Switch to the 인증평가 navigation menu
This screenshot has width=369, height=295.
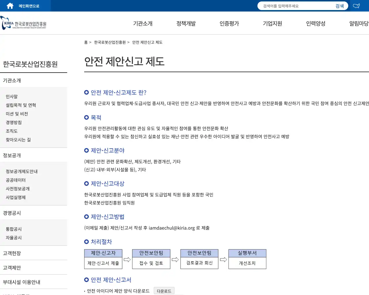coord(229,23)
